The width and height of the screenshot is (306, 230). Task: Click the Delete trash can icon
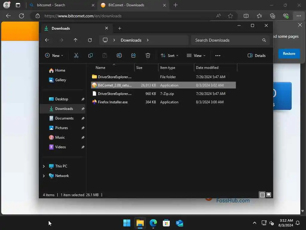pyautogui.click(x=148, y=55)
